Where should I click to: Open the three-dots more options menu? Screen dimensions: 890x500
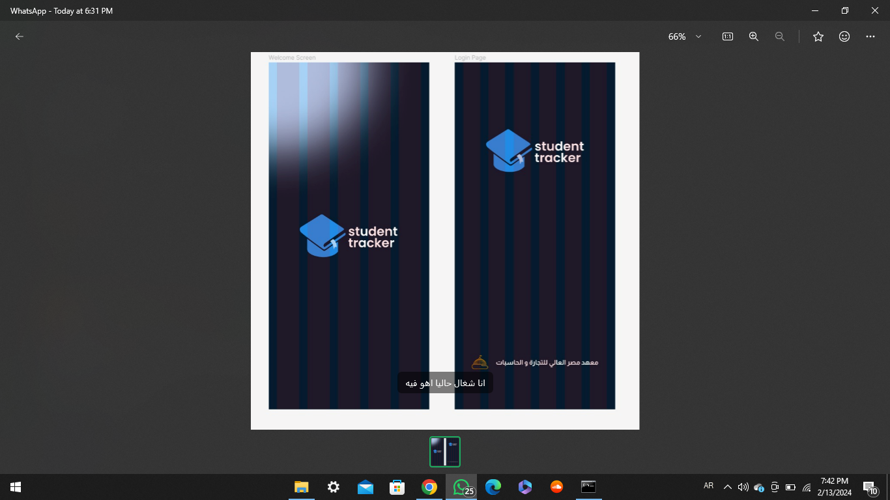pyautogui.click(x=870, y=36)
